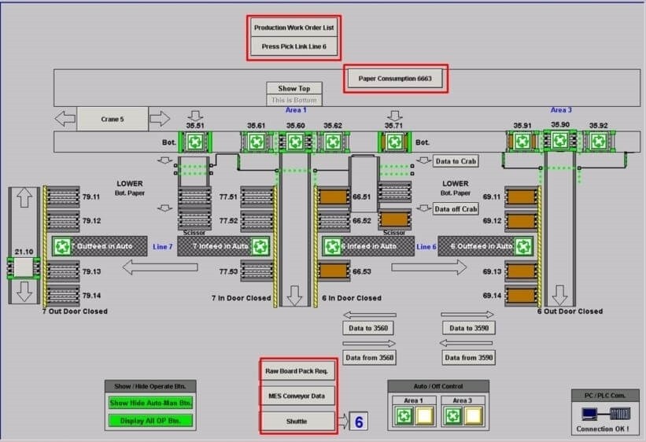Click the fan icon at station 35.90

tap(559, 142)
